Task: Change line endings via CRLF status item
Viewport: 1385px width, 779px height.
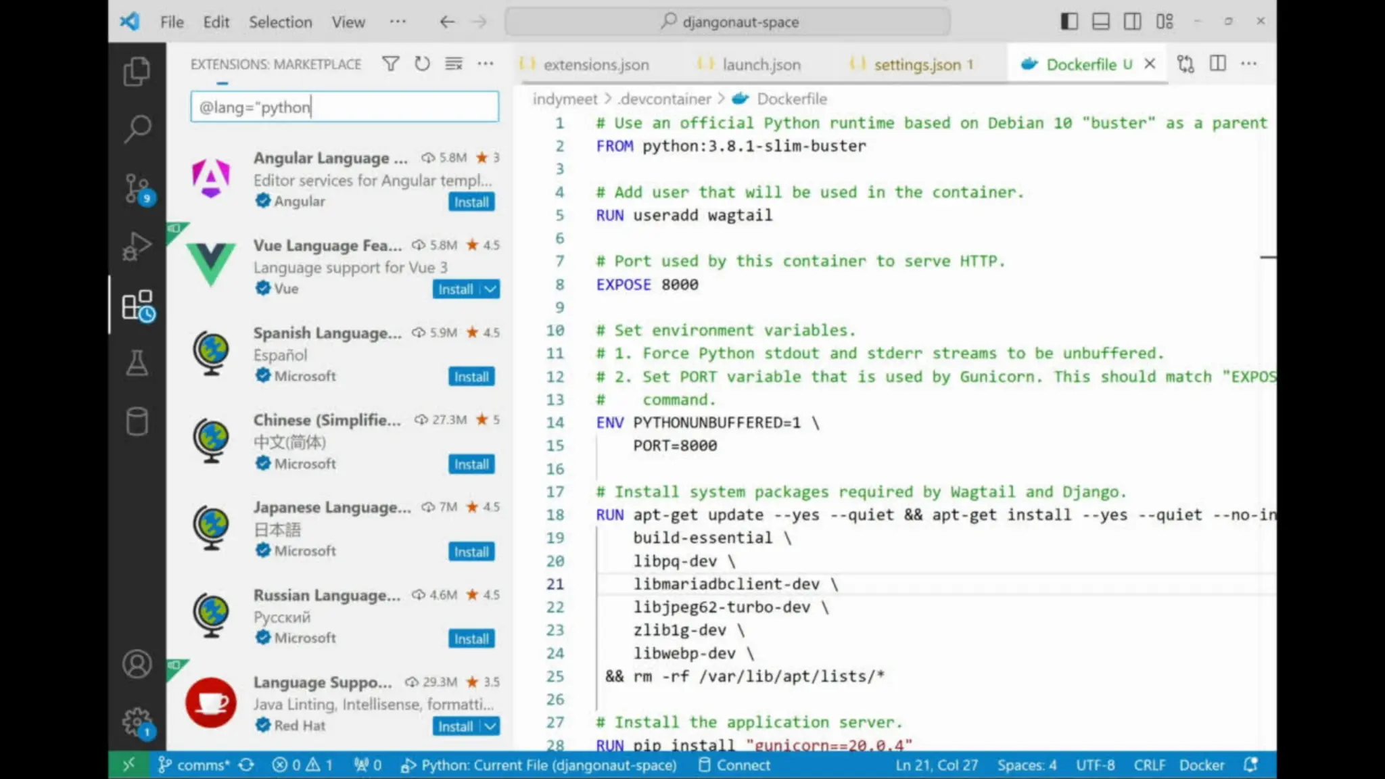Action: pyautogui.click(x=1150, y=765)
